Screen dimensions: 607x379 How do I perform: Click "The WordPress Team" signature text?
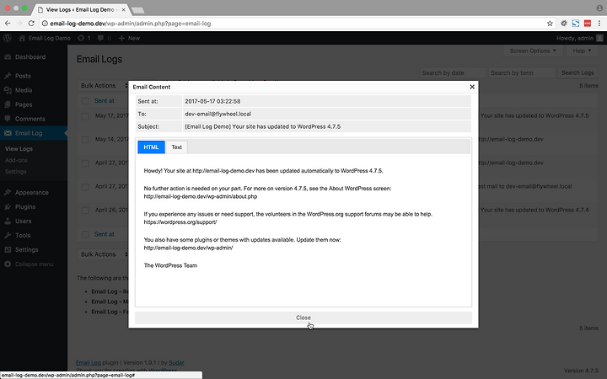[170, 265]
